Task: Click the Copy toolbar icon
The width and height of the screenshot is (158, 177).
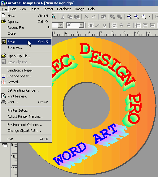Action: pos(70,17)
